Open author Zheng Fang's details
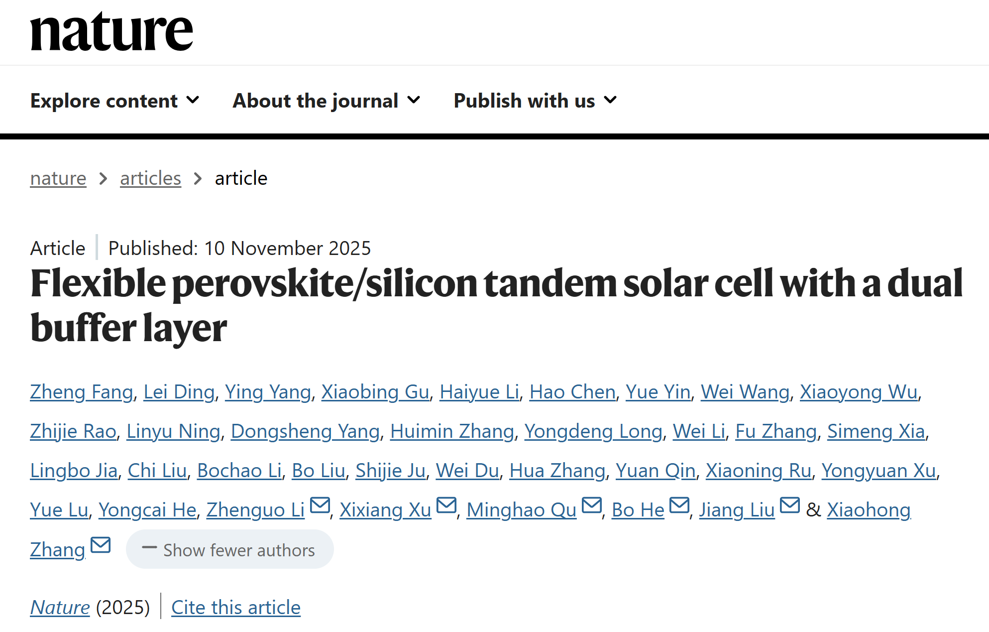The image size is (989, 632). point(82,392)
